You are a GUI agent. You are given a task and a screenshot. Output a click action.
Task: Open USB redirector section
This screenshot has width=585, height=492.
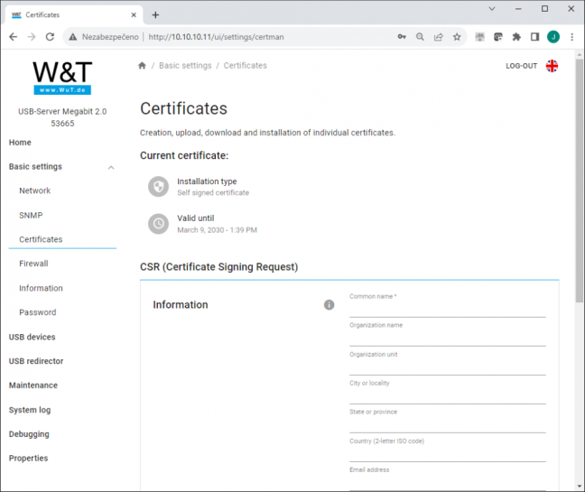[36, 361]
